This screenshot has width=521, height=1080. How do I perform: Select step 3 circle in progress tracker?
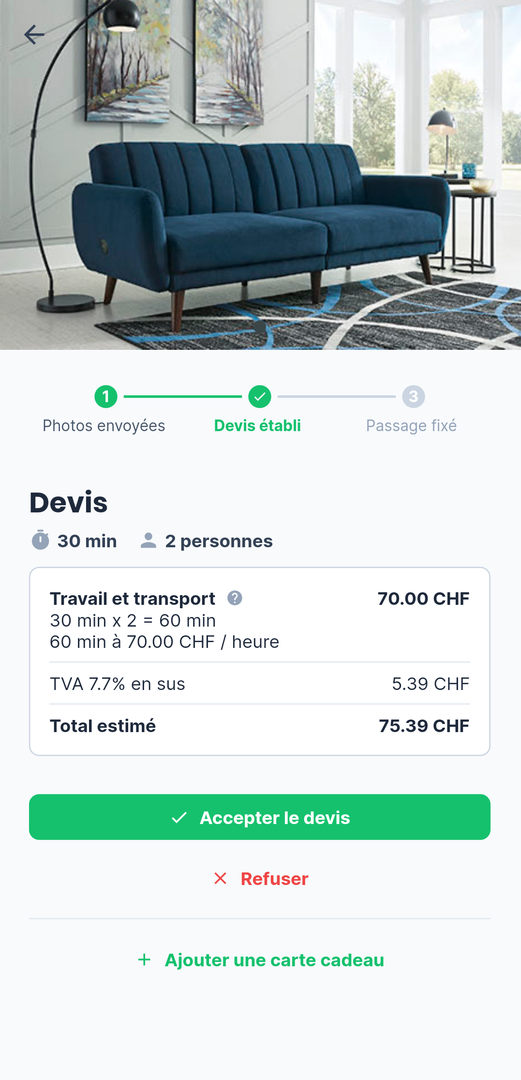coord(413,397)
